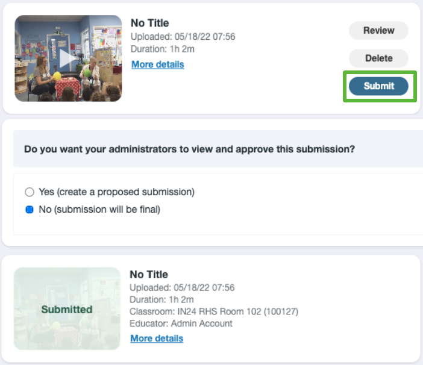Click the first No Title heading
423x365 pixels.
(149, 23)
